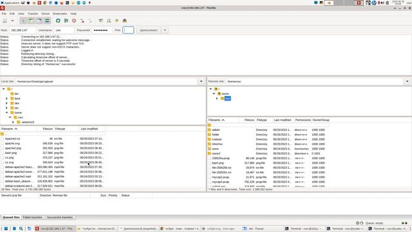Select www2 remote directory icon
Image resolution: width=412 pixels, height=232 pixels.
point(209,153)
